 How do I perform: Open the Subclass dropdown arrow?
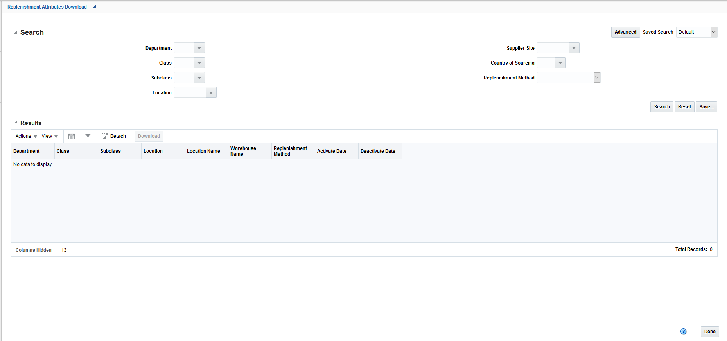[199, 78]
